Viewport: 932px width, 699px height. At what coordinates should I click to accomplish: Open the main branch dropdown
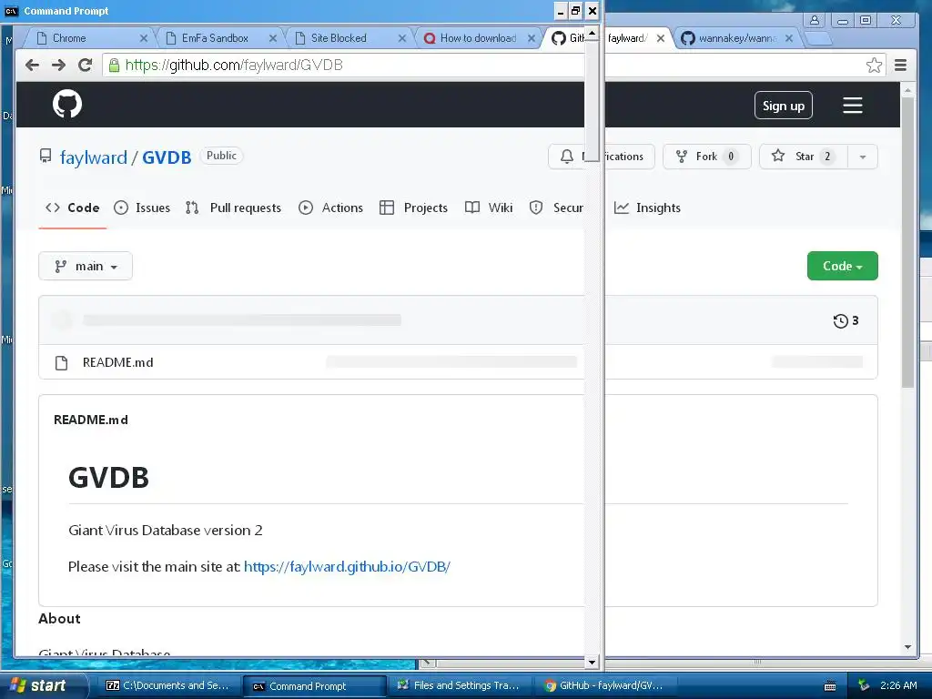tap(86, 267)
